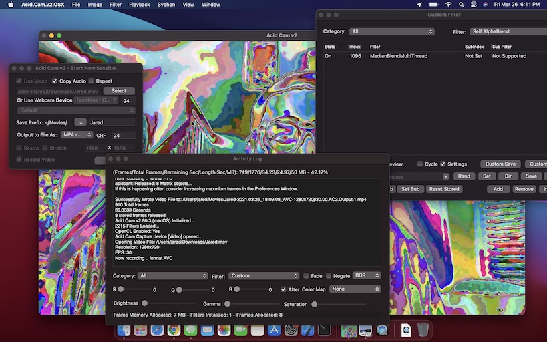The width and height of the screenshot is (547, 342).
Task: Click the Jared save prefix field
Action: [x=112, y=122]
